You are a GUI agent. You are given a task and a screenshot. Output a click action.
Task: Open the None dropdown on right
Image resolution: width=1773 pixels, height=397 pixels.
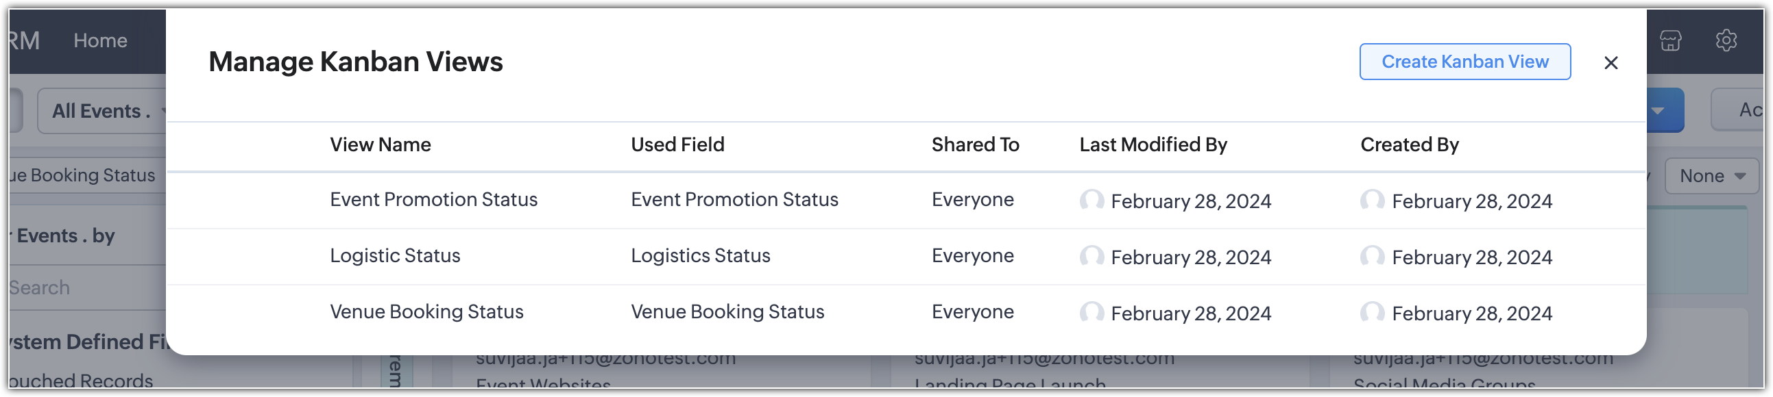click(1712, 176)
